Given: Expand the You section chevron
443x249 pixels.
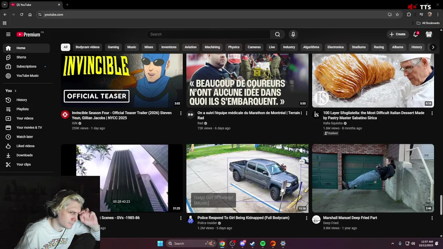Looking at the screenshot, I should click(15, 91).
